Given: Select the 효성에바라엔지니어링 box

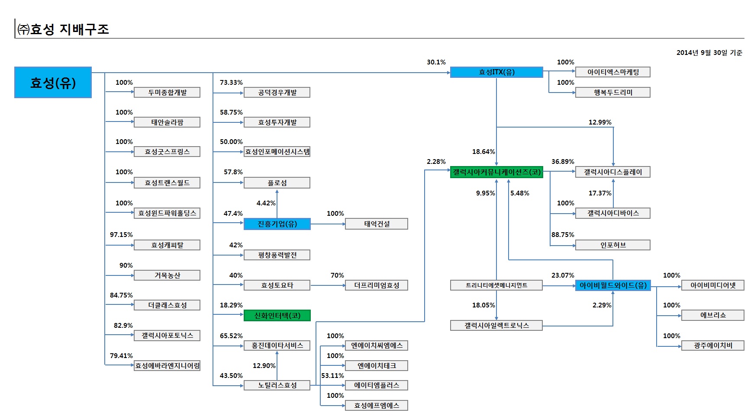Looking at the screenshot, I should point(167,366).
